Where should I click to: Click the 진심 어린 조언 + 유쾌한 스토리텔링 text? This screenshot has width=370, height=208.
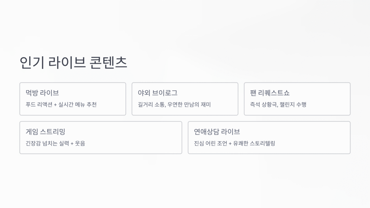click(x=235, y=143)
